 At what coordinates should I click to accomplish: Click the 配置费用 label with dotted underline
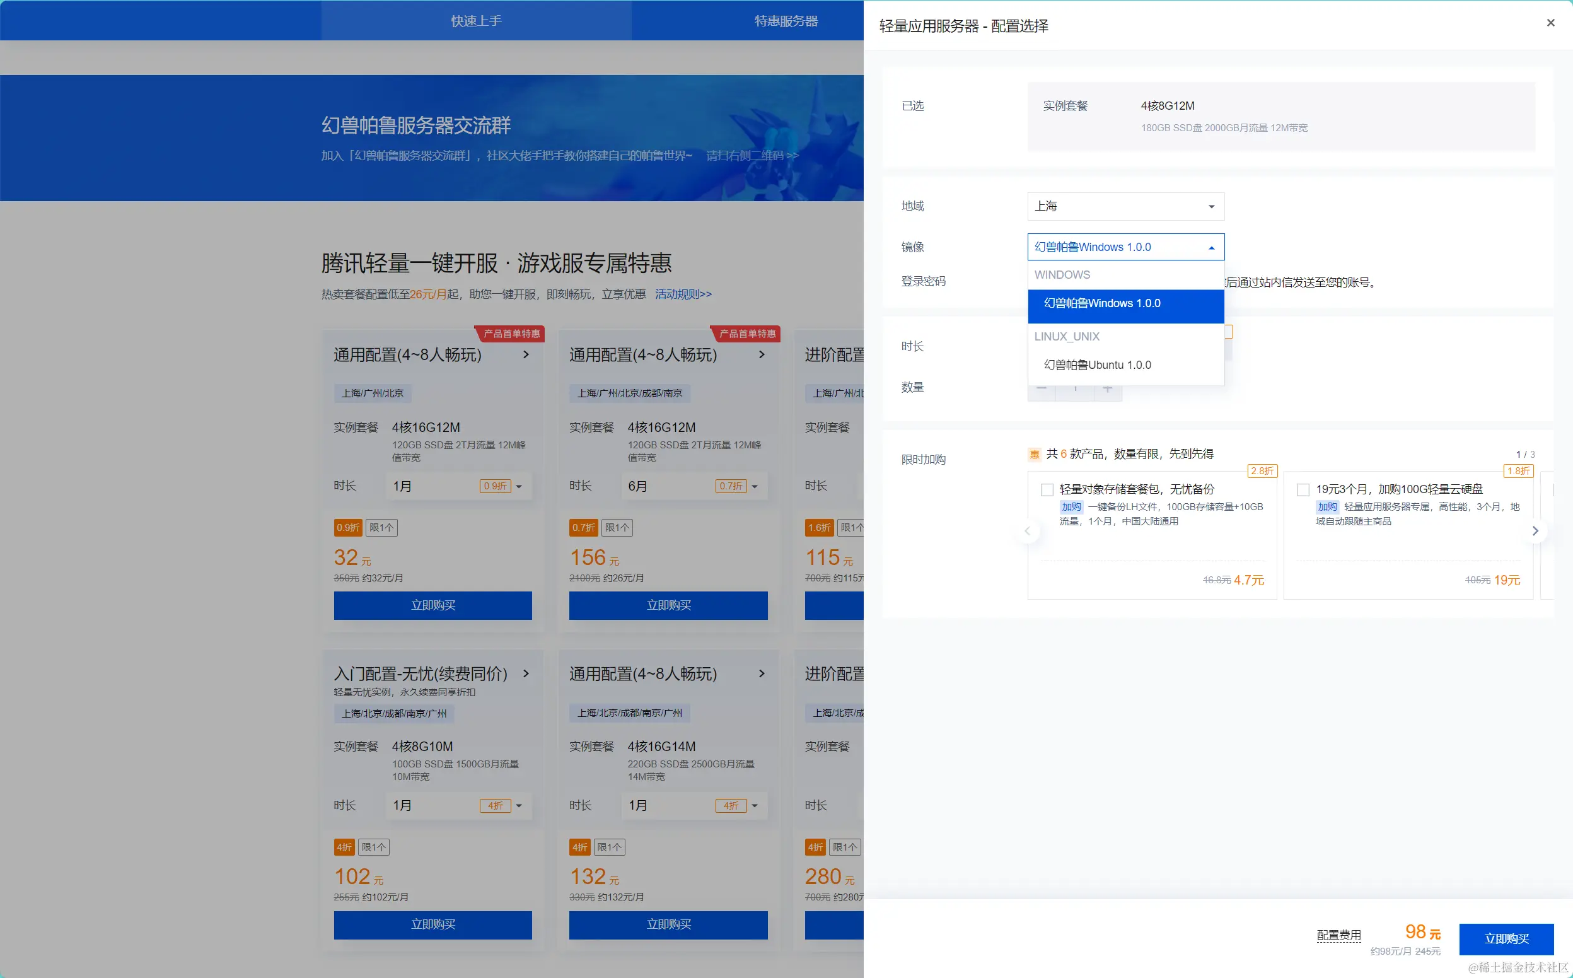coord(1338,935)
